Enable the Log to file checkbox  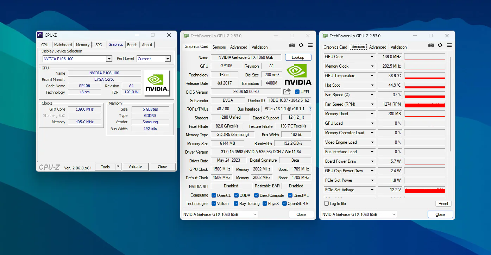pos(326,204)
